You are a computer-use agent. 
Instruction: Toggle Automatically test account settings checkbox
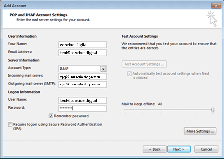129,73
